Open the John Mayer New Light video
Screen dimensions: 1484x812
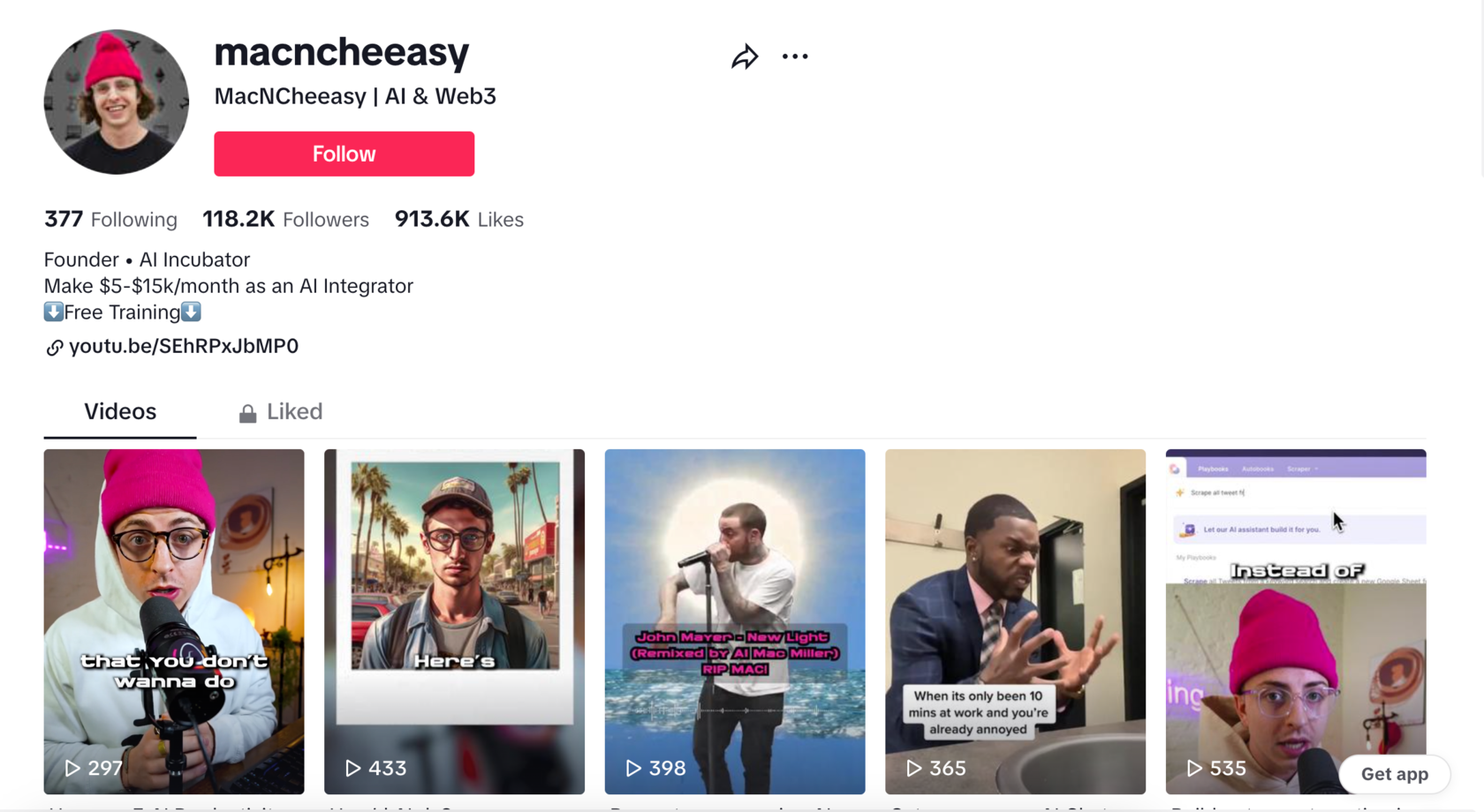click(735, 621)
